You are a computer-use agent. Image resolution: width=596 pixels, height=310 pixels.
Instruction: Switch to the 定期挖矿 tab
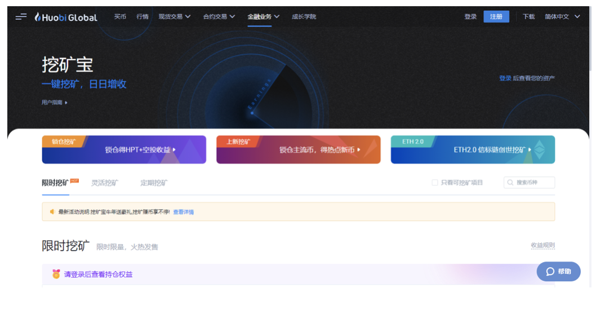point(154,183)
